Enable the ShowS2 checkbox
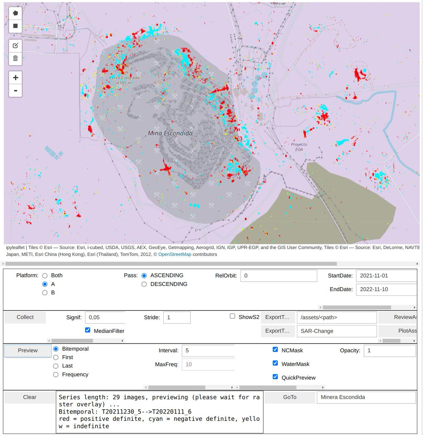This screenshot has width=423, height=435. tap(233, 316)
